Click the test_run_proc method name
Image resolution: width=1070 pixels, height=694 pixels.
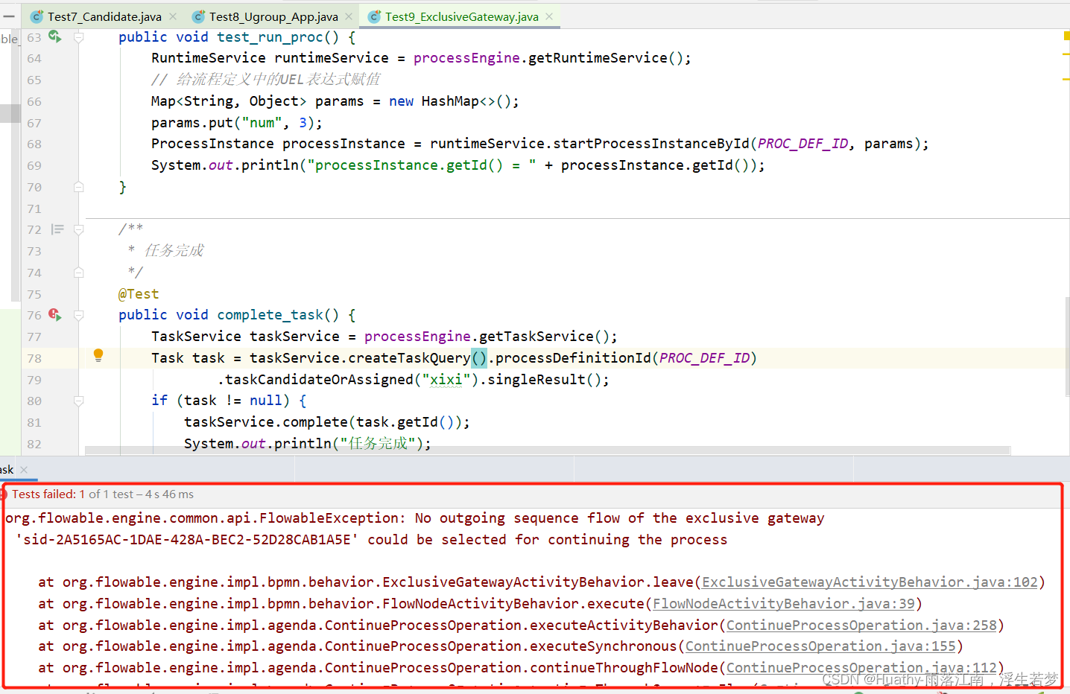[x=270, y=37]
